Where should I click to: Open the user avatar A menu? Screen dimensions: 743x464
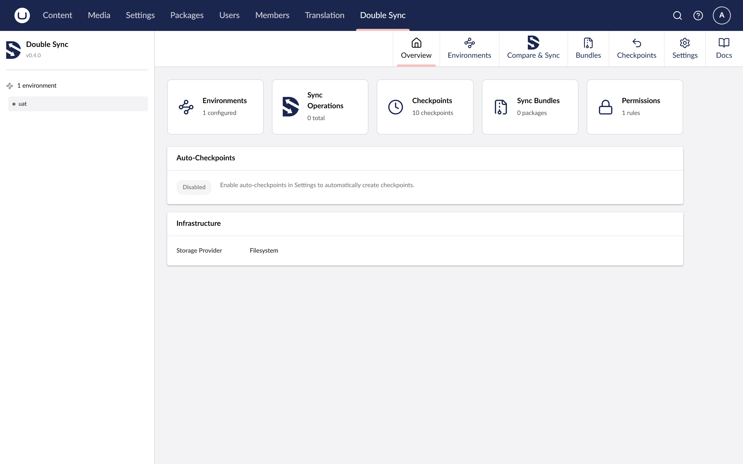[x=722, y=15]
